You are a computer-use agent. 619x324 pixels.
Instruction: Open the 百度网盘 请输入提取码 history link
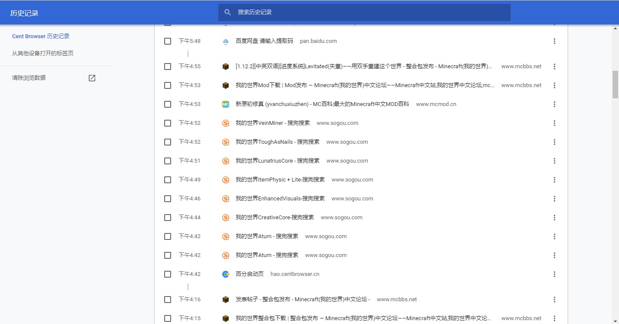(x=264, y=41)
